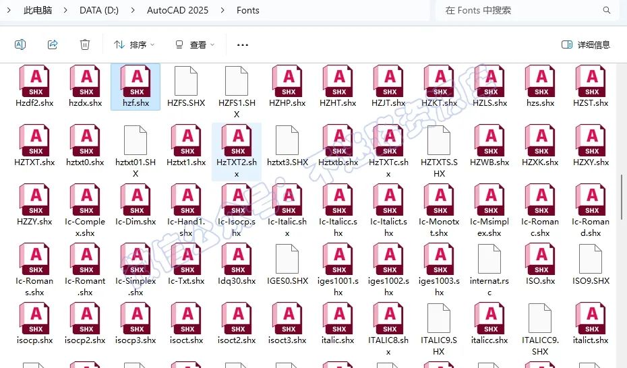Image resolution: width=627 pixels, height=368 pixels.
Task: Select the HZZY.shx file icon
Action: [x=35, y=200]
